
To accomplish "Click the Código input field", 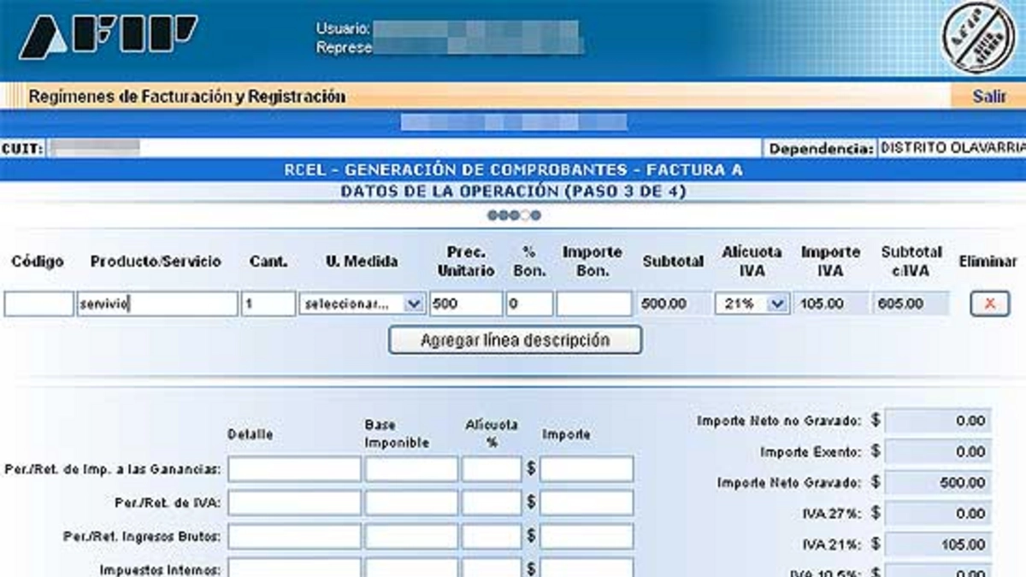I will [38, 303].
